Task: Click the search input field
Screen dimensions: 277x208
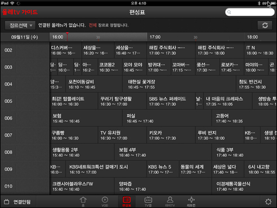Action: point(250,12)
